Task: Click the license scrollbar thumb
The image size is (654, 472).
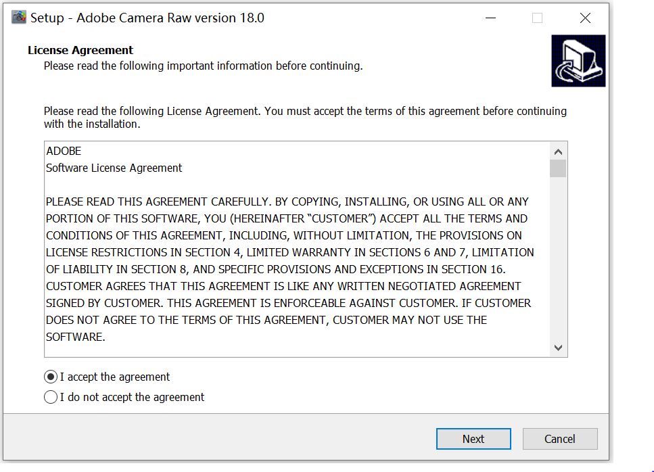Action: point(558,168)
